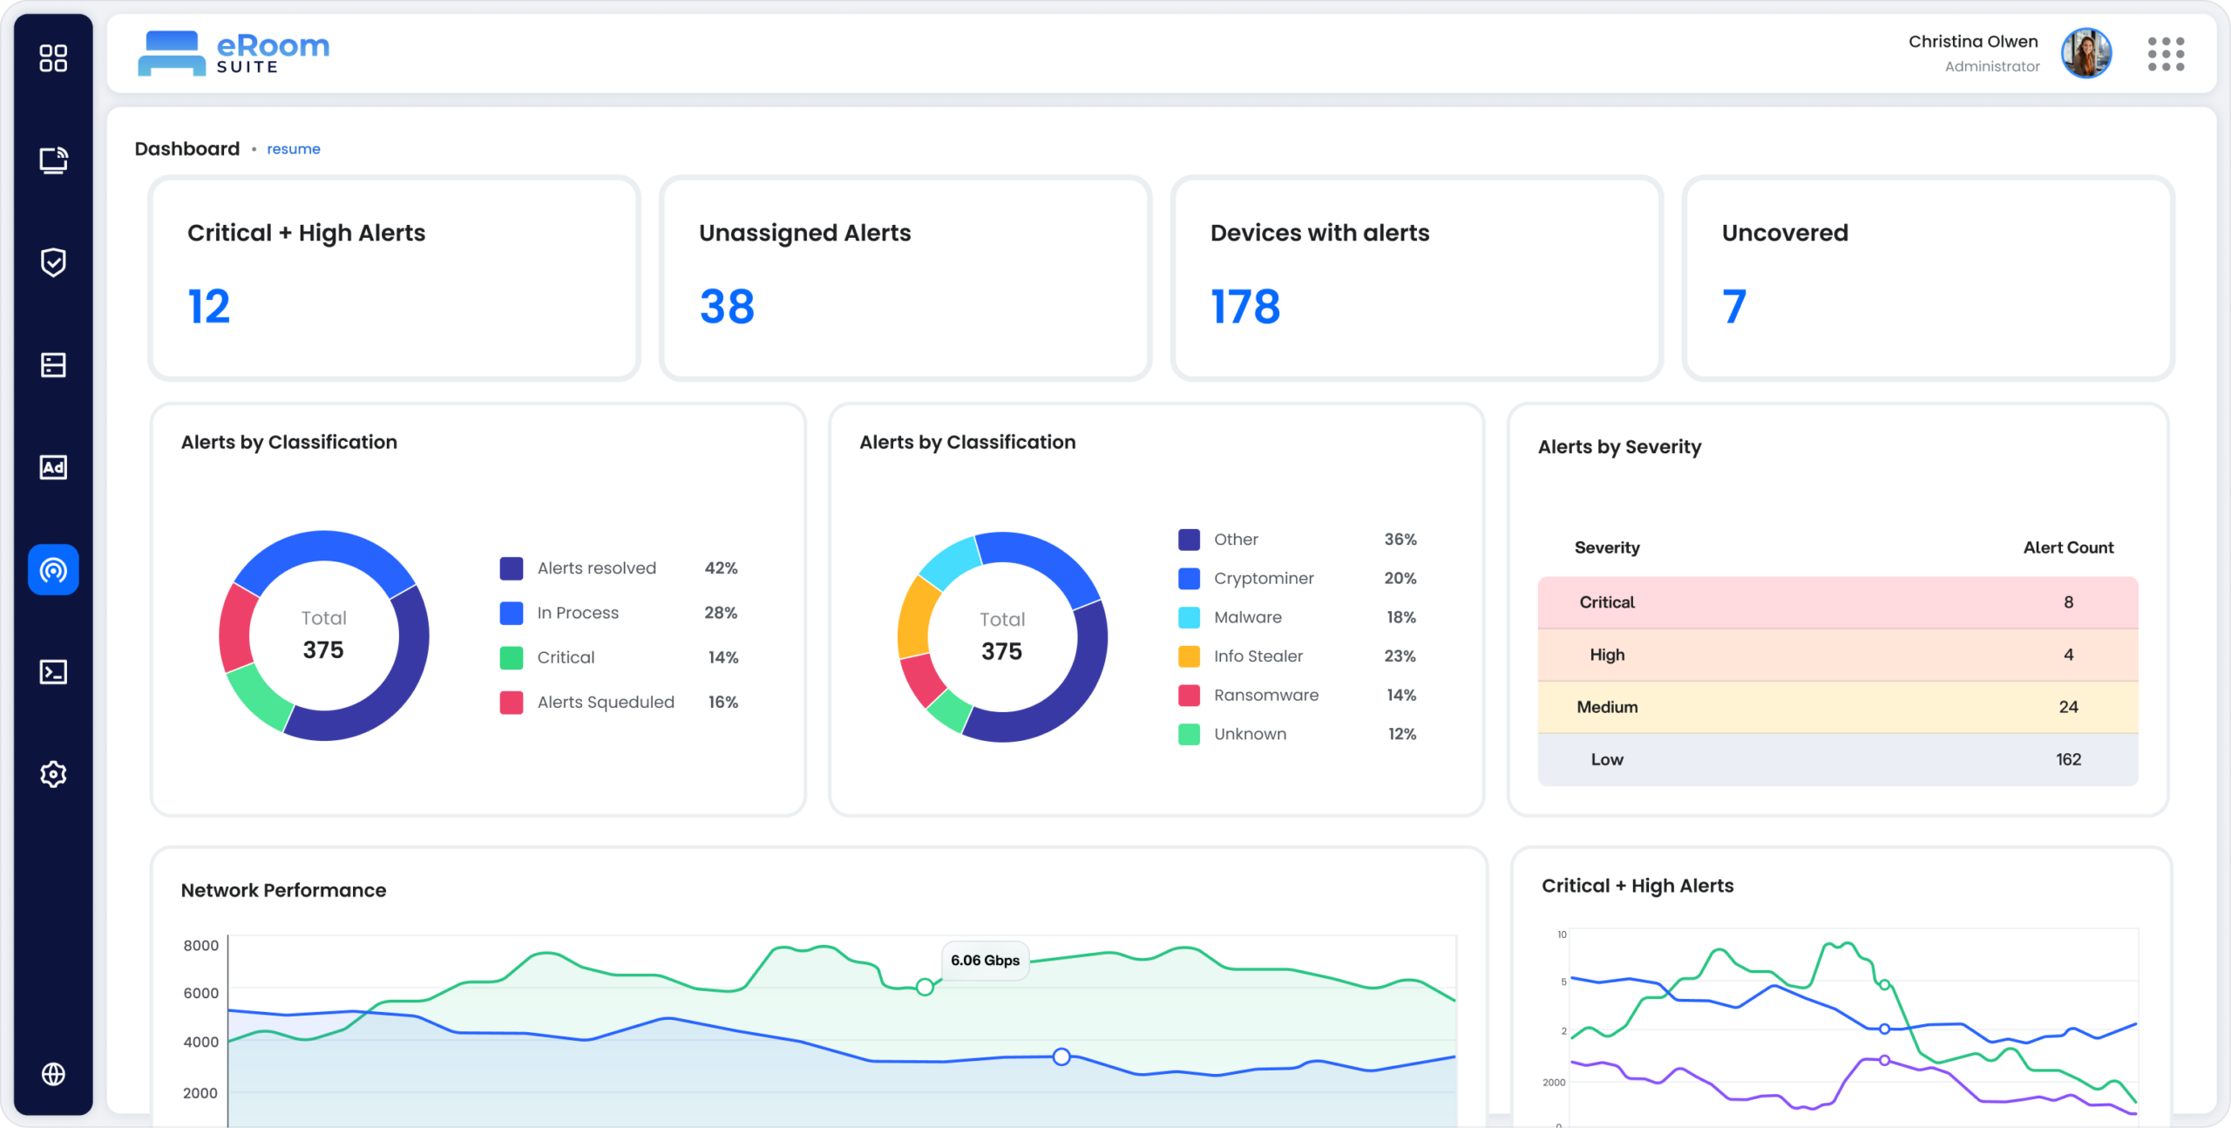
Task: Open the Unassigned Alerts card
Action: [x=905, y=278]
